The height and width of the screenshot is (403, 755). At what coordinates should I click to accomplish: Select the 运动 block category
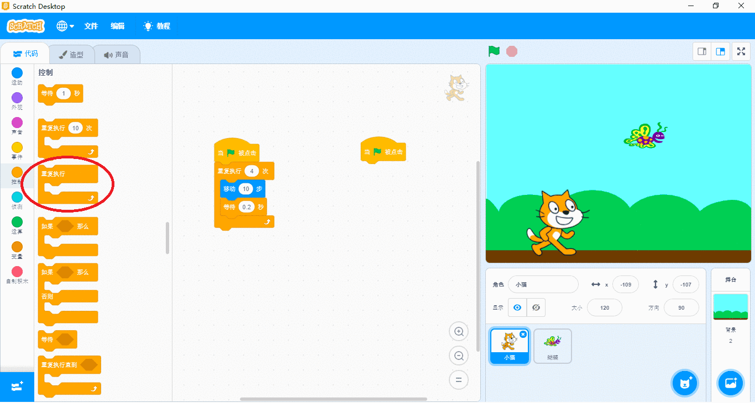pos(17,76)
